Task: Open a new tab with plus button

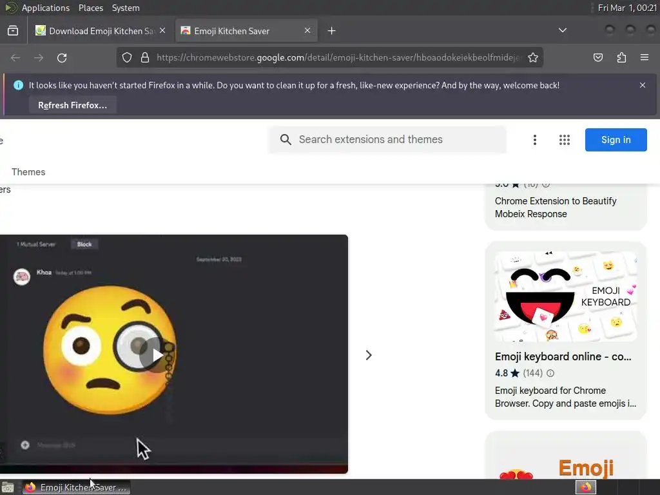Action: [x=332, y=31]
